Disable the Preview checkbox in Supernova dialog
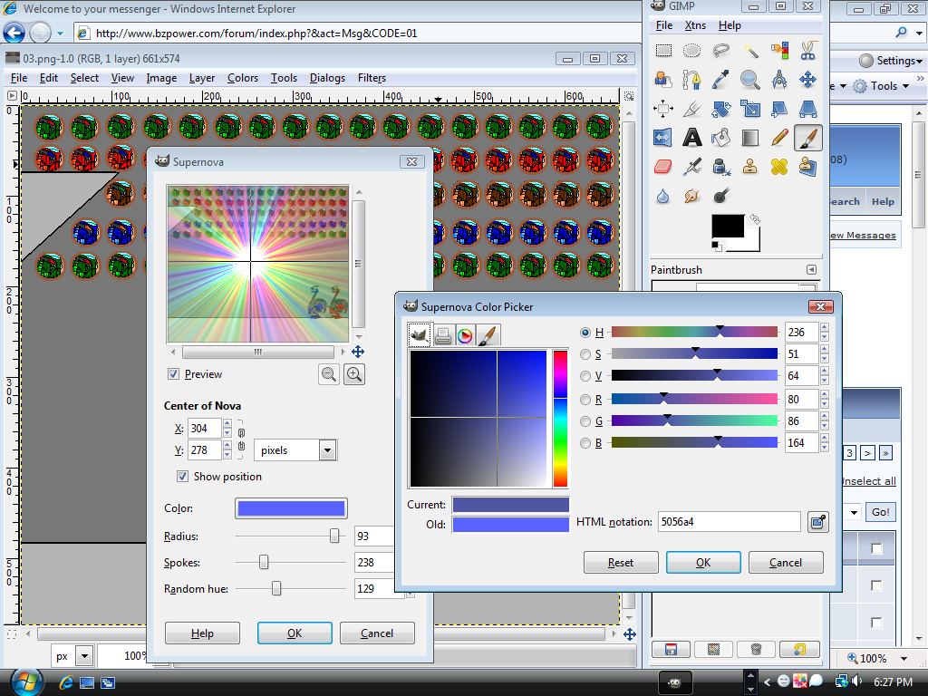This screenshot has height=696, width=928. [x=172, y=373]
